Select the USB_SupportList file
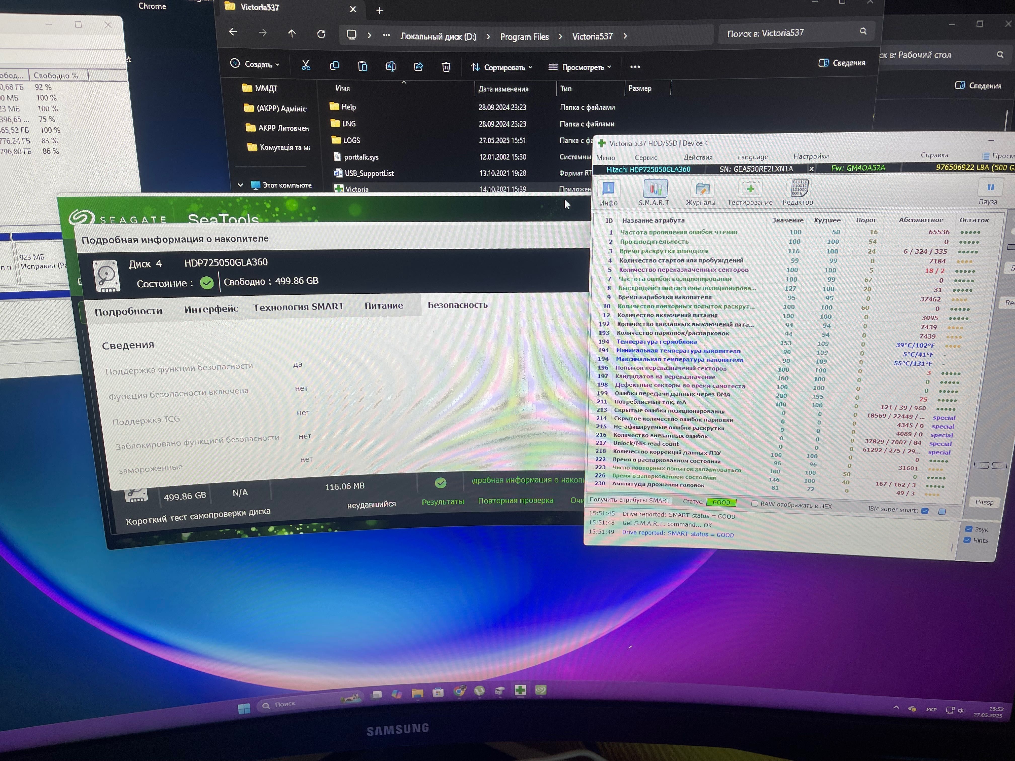 point(369,173)
